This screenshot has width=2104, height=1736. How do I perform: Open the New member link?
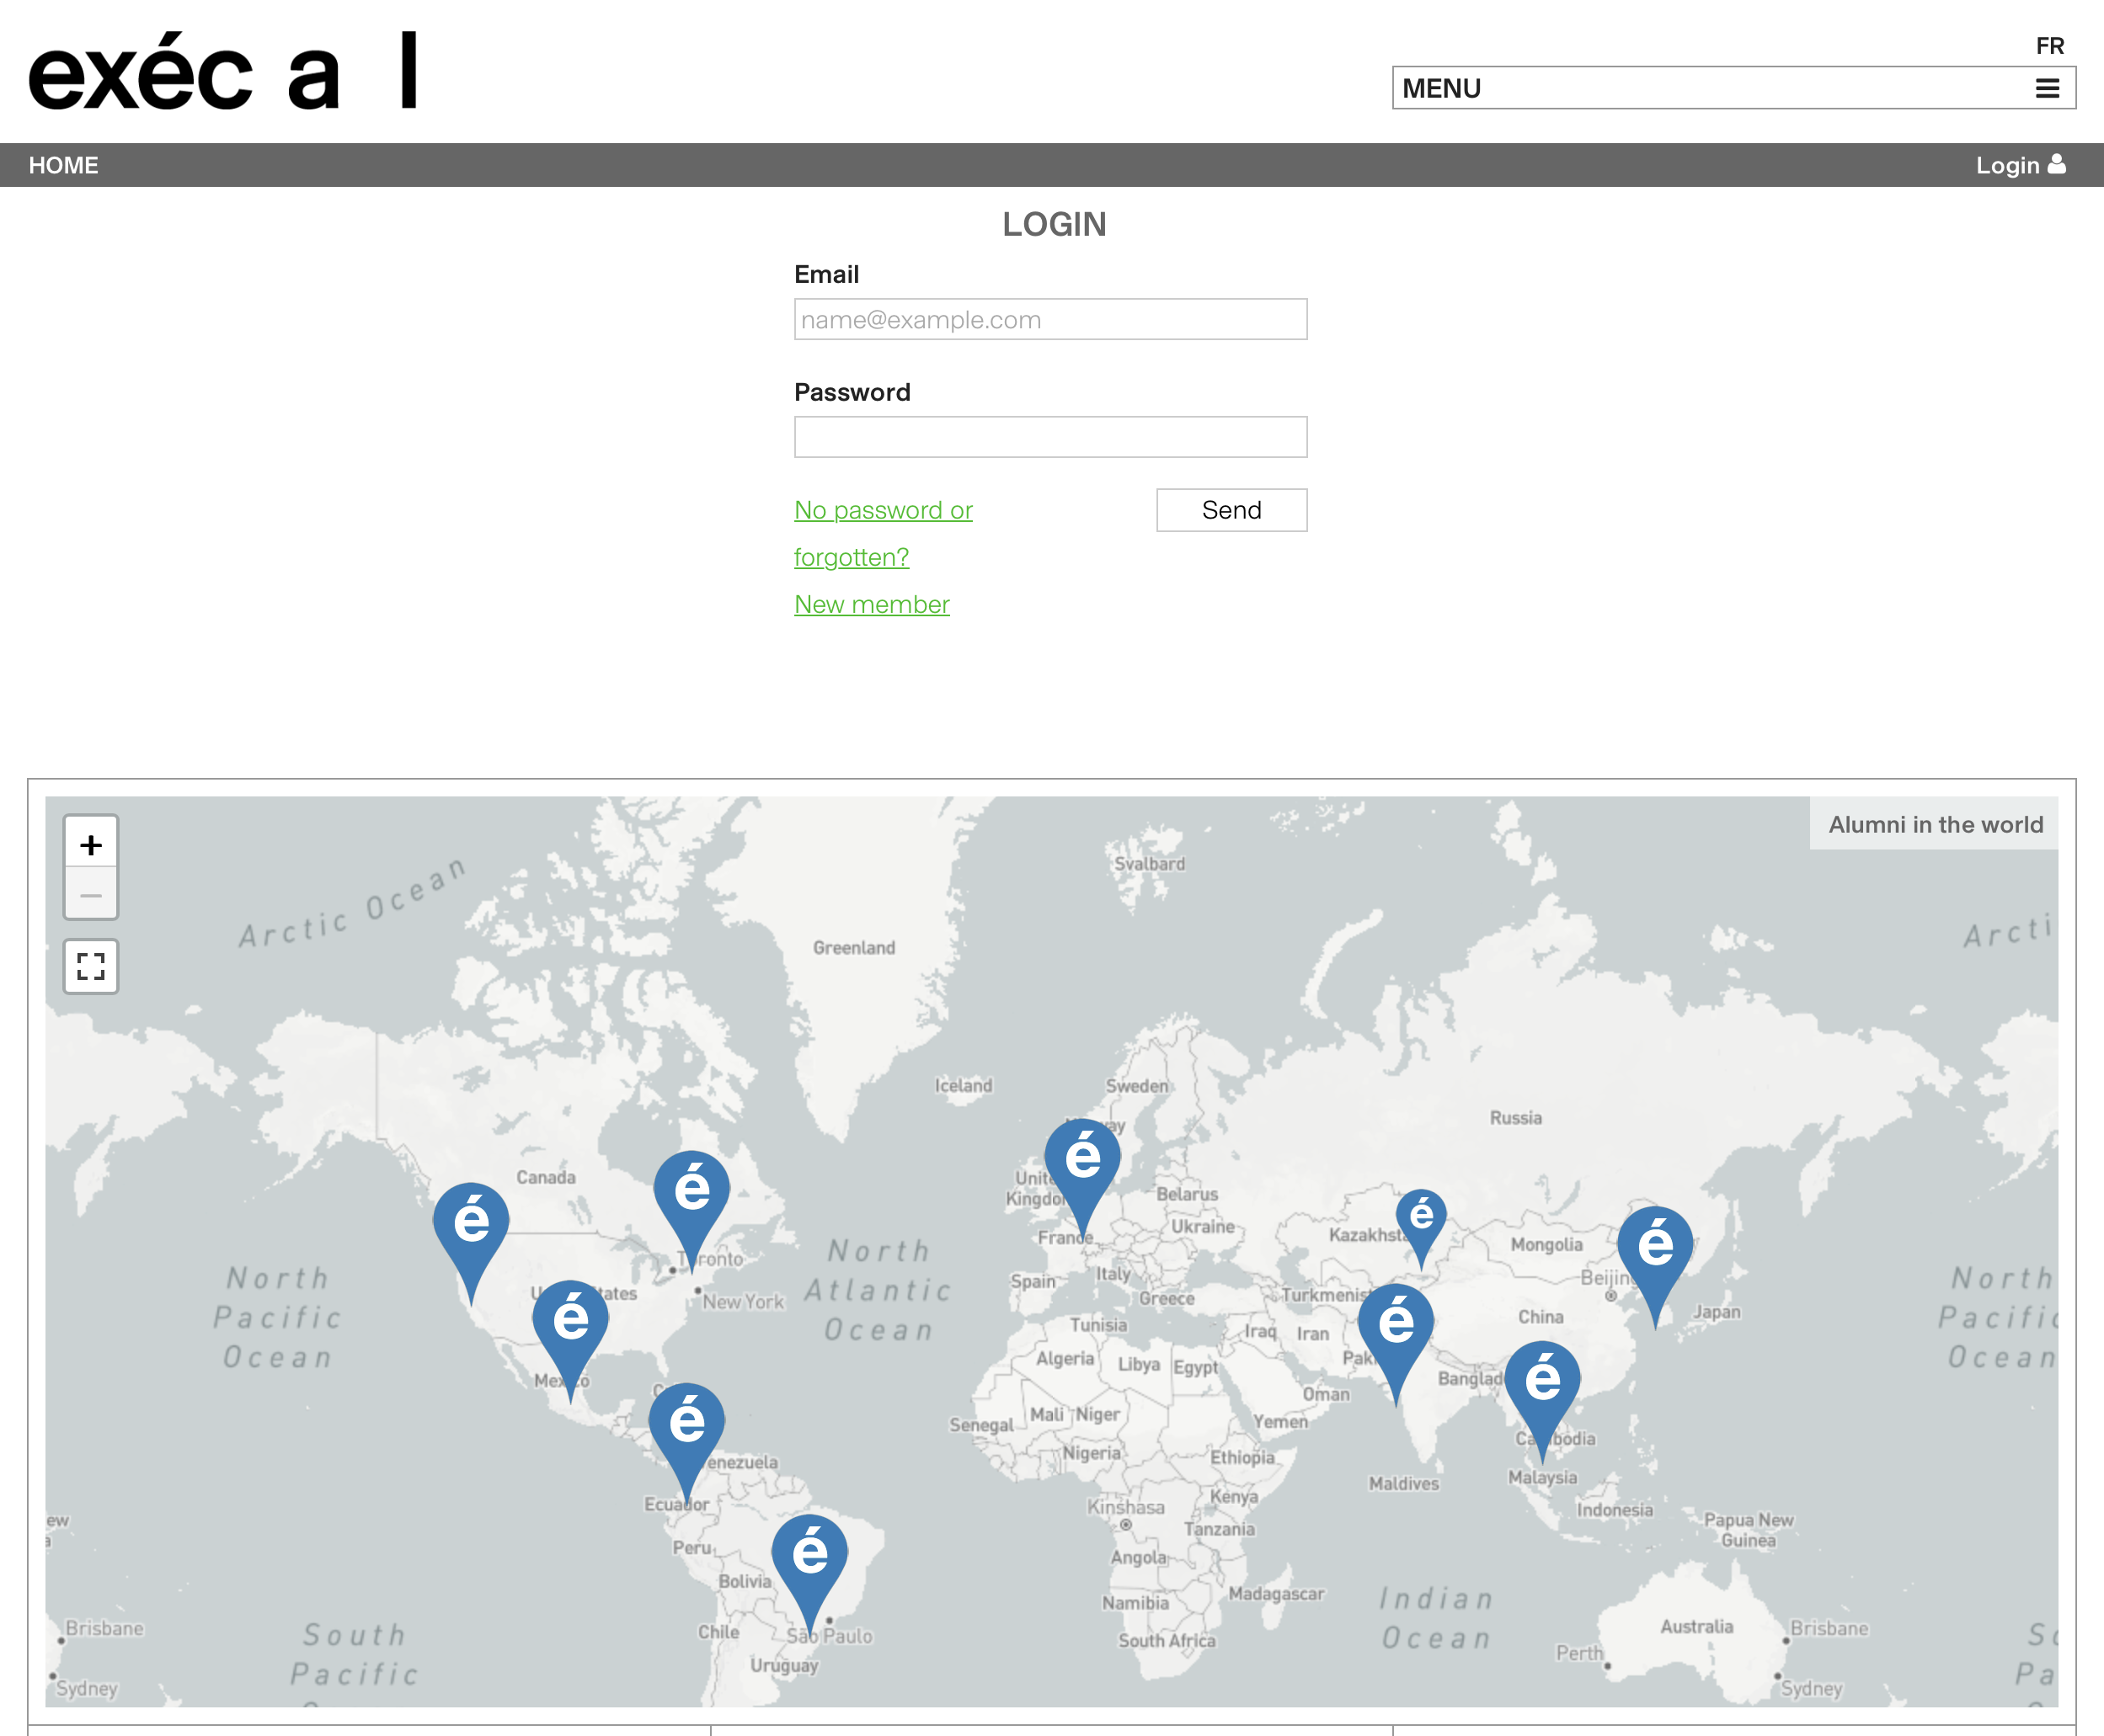872,604
